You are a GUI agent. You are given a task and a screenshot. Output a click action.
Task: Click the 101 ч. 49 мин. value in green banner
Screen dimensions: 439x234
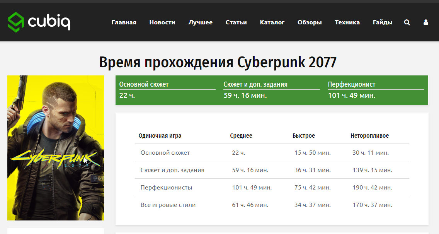(352, 96)
